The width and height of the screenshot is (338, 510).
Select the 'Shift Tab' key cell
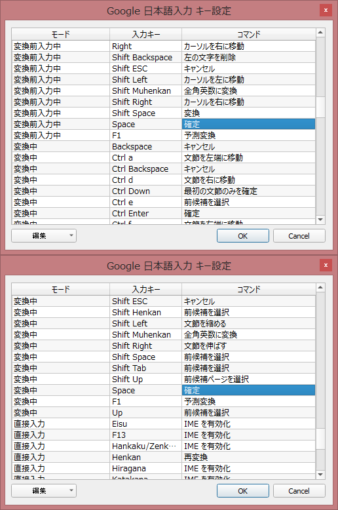click(x=145, y=368)
